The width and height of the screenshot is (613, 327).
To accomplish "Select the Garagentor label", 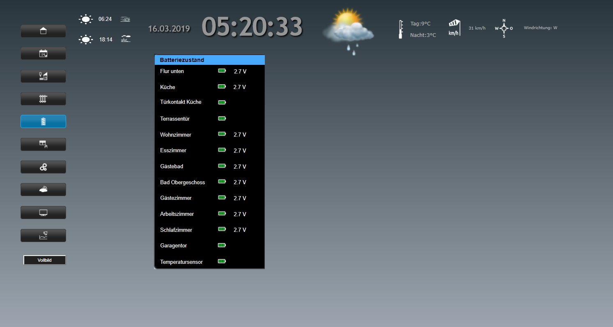I will [174, 245].
